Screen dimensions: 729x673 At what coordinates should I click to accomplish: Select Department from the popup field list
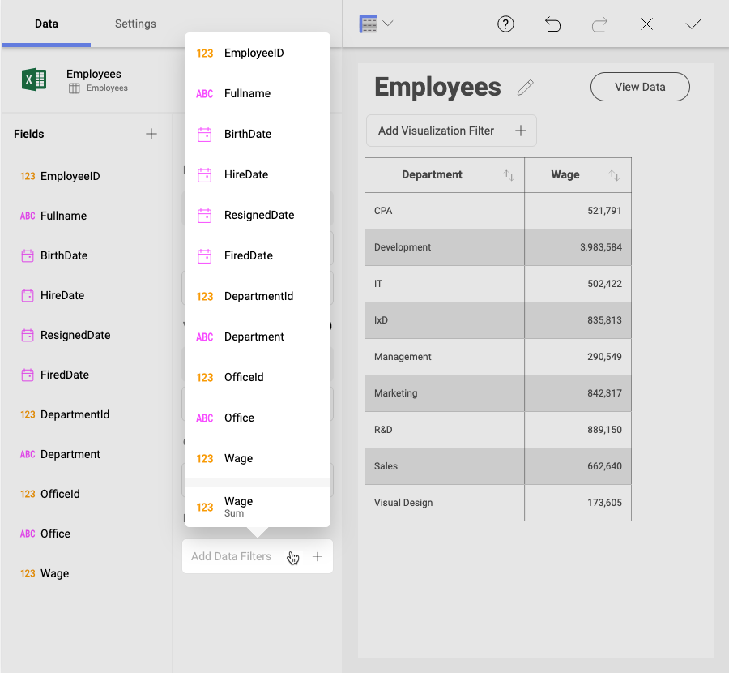click(254, 336)
